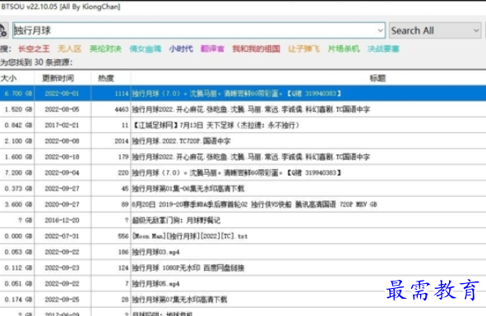The width and height of the screenshot is (486, 316).
Task: Click hot search link 决战要塞
Action: pos(383,48)
